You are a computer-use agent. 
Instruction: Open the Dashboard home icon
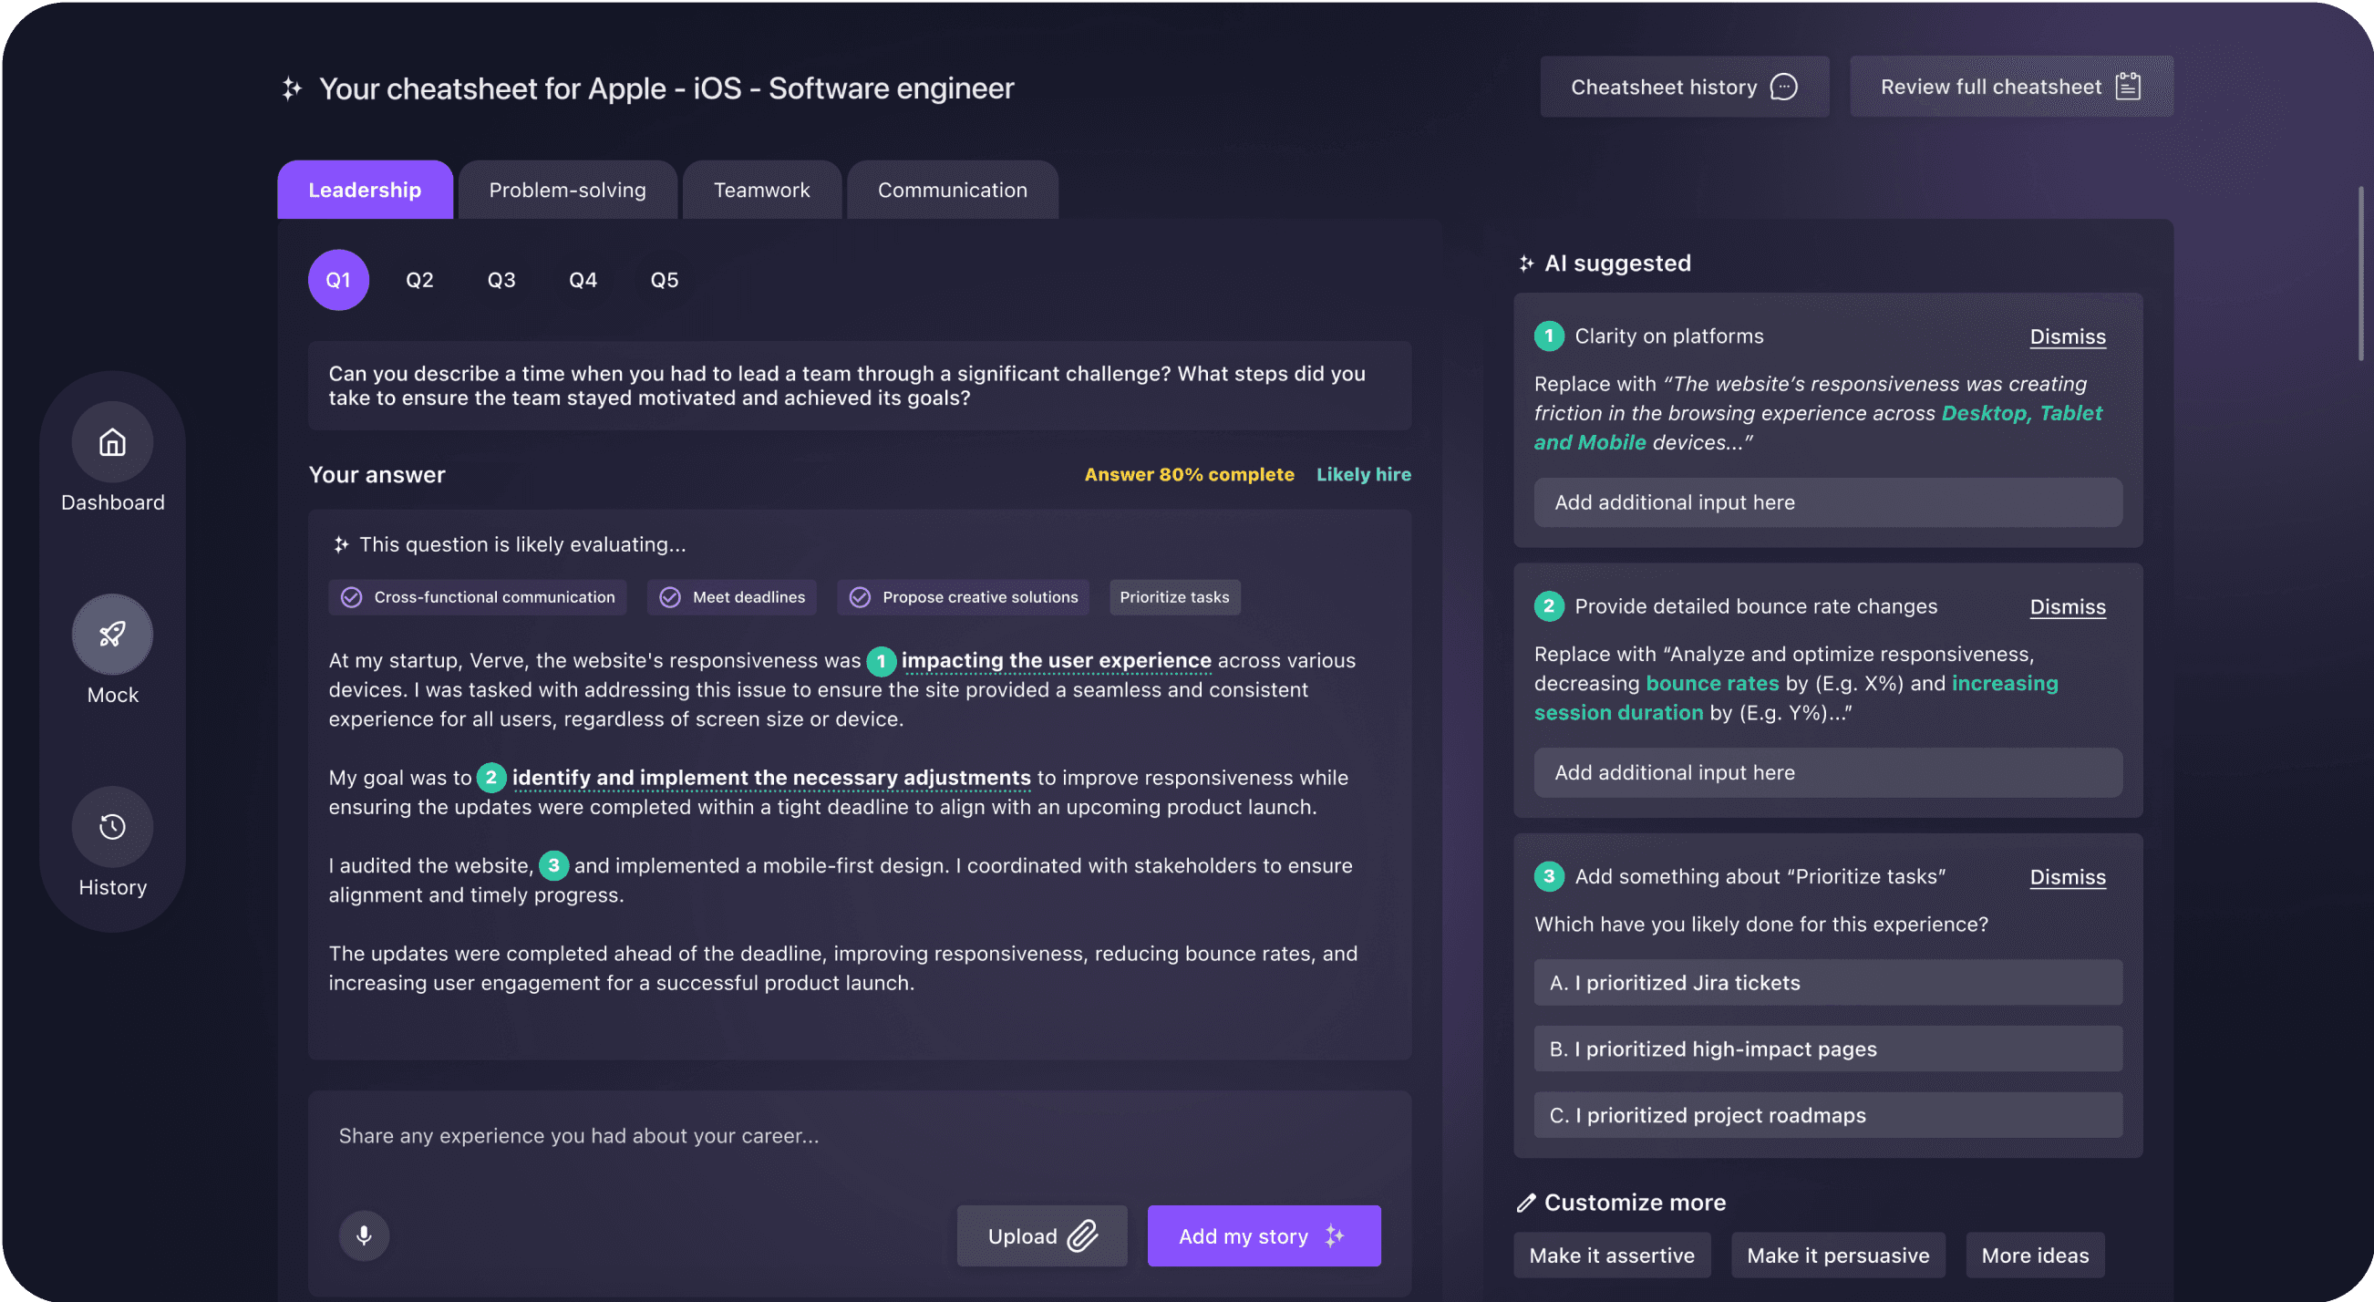click(112, 442)
